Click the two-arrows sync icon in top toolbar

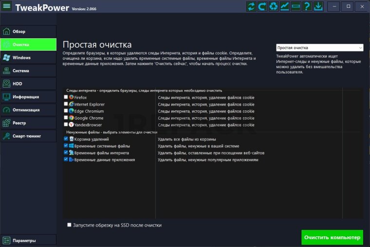pos(251,6)
